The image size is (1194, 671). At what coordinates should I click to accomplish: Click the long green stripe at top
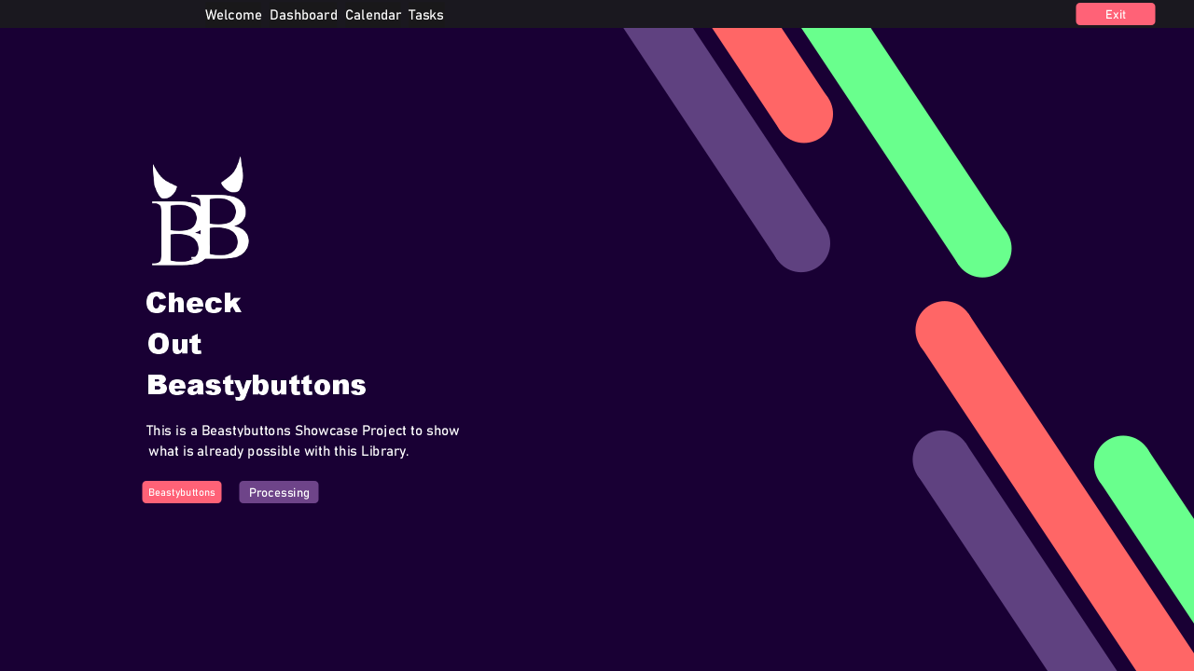tap(905, 149)
